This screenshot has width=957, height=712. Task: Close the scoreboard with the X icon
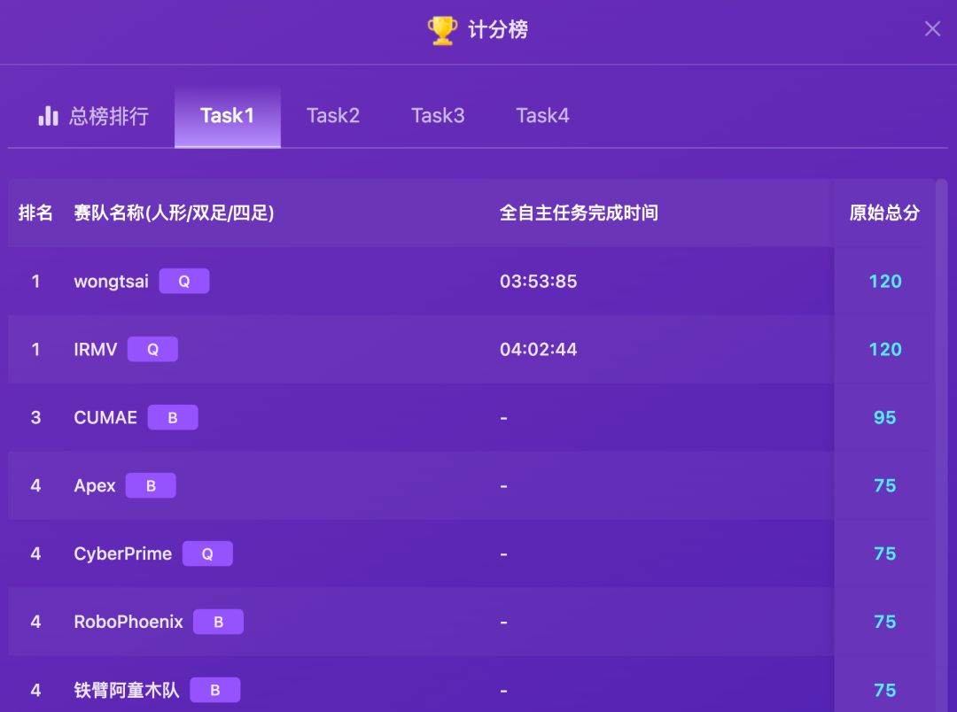pyautogui.click(x=932, y=29)
